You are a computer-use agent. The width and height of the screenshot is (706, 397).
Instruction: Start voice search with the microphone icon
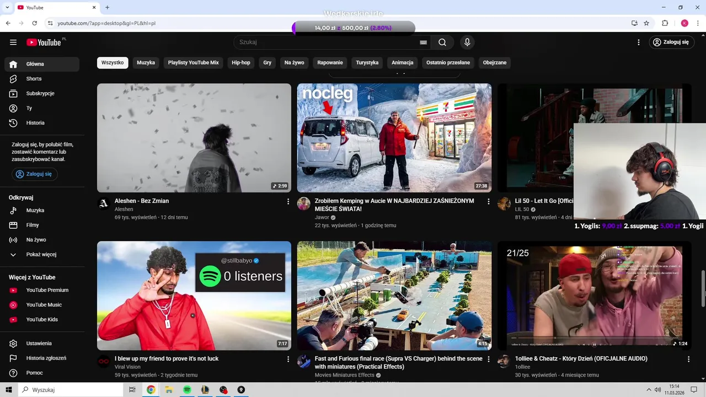[467, 42]
